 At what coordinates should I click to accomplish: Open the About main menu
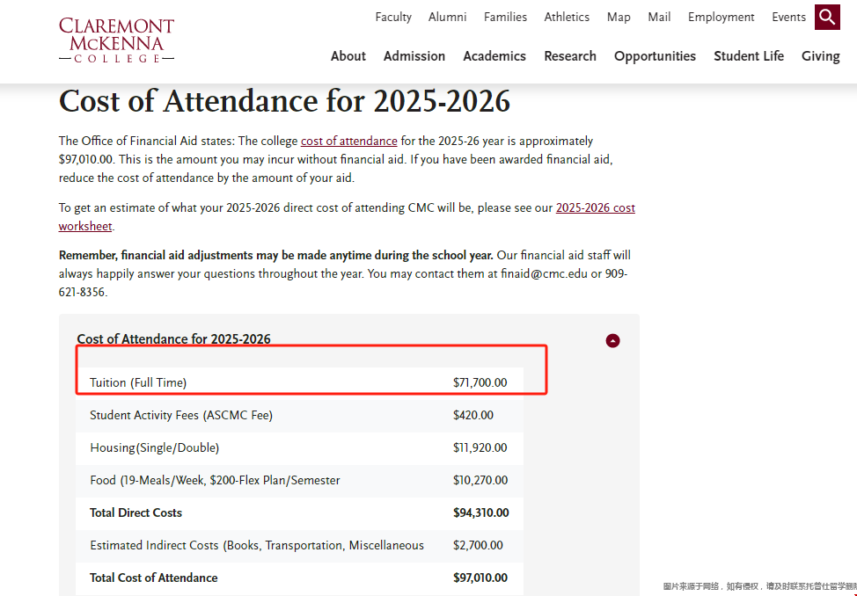pos(348,56)
